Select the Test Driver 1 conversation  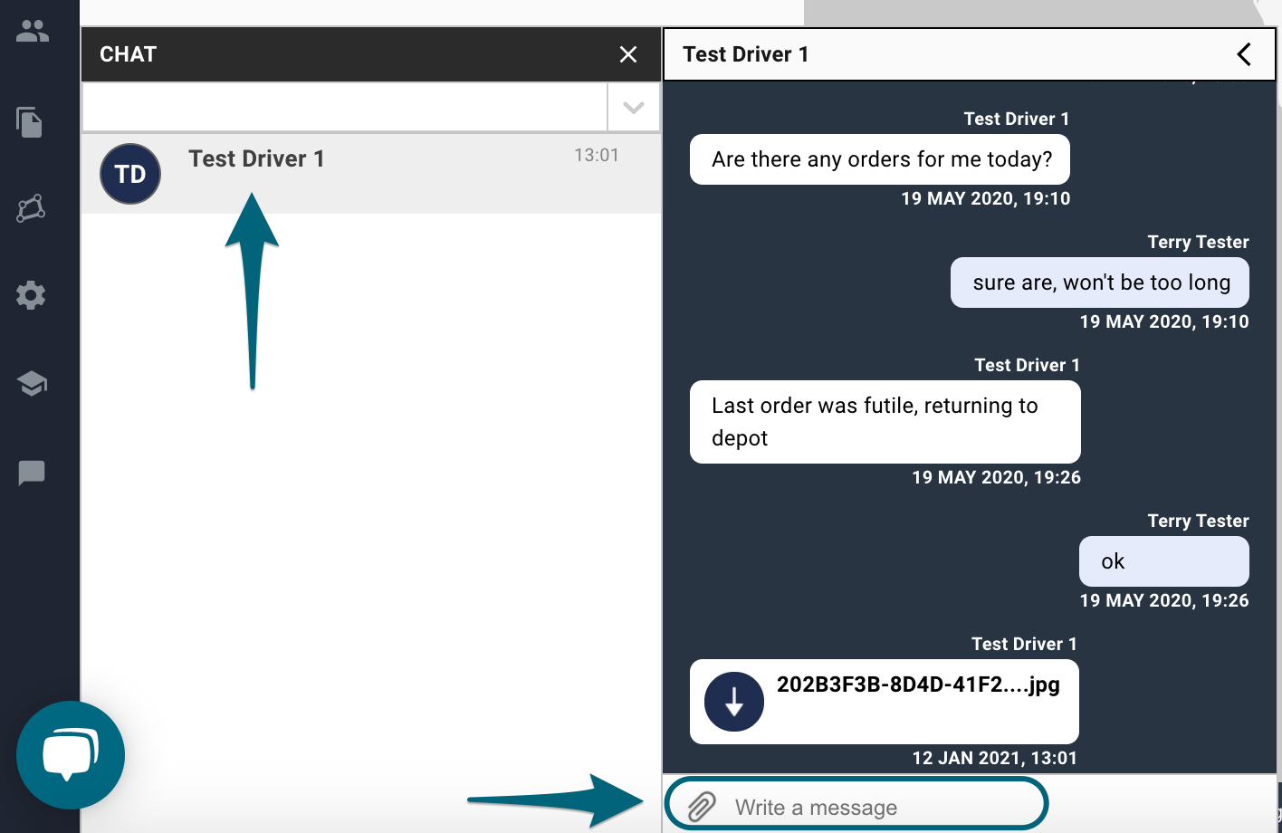[371, 174]
